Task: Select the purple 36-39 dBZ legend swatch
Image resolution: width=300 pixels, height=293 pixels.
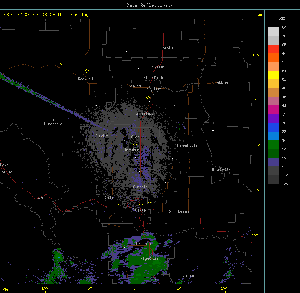Action: (274, 119)
